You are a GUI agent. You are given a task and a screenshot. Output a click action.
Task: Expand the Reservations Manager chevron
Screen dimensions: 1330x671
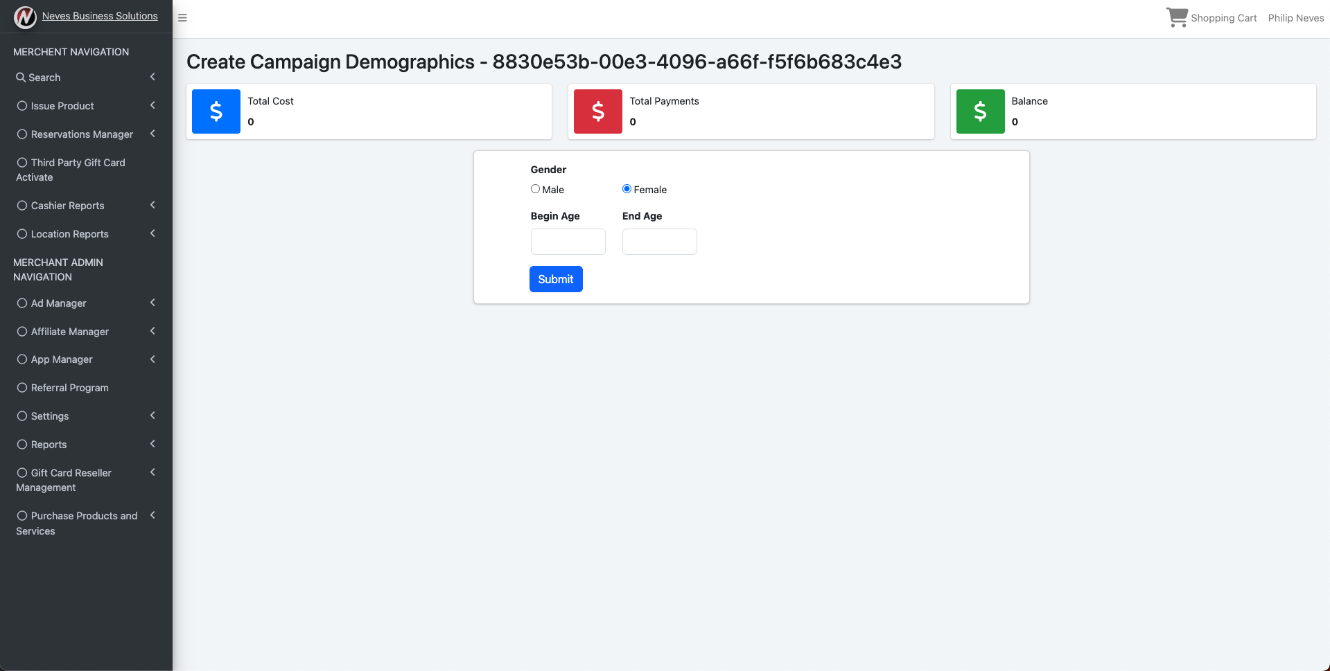click(152, 134)
